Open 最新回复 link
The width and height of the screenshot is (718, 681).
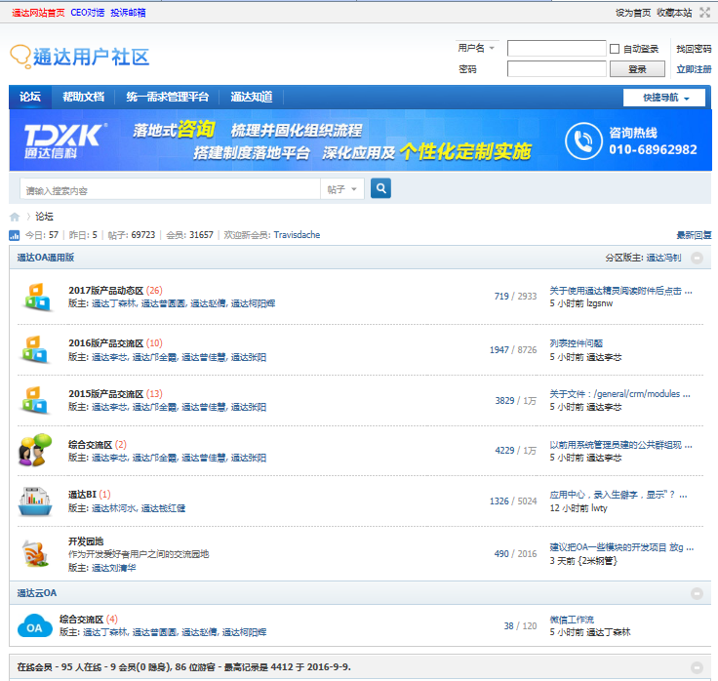point(694,235)
